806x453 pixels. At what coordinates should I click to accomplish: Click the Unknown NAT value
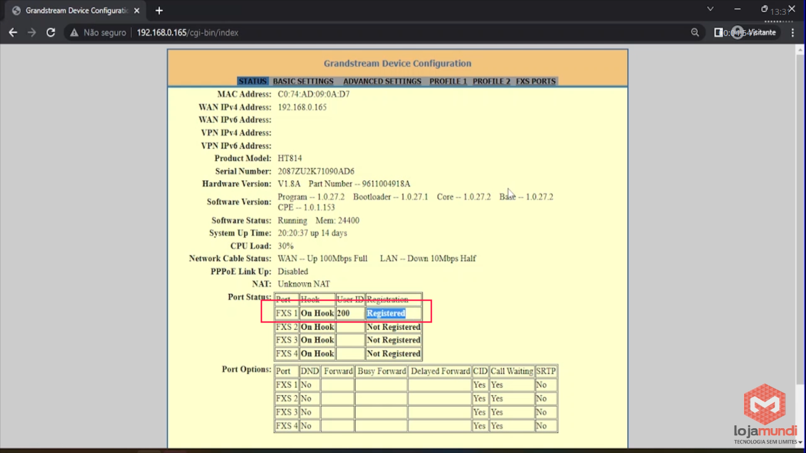(304, 284)
